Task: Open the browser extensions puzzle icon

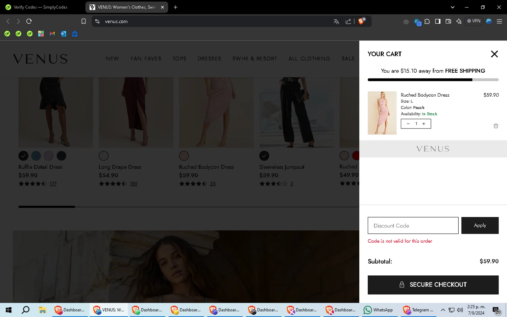Action: coord(427,21)
